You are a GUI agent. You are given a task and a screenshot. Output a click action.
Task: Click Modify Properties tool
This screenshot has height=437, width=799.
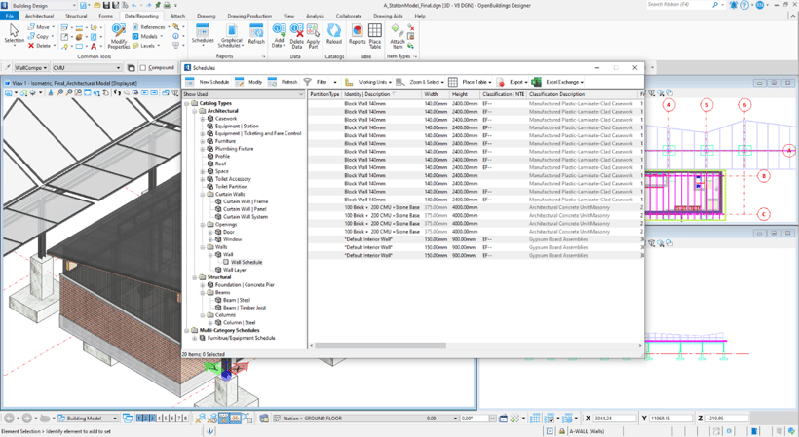pyautogui.click(x=118, y=36)
